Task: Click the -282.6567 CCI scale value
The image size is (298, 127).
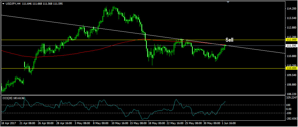Action: tap(291, 118)
